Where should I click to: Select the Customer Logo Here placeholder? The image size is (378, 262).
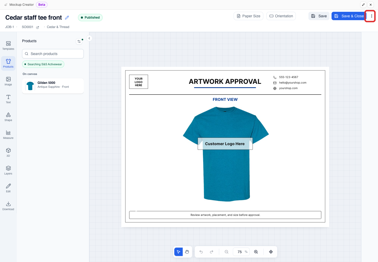point(225,144)
